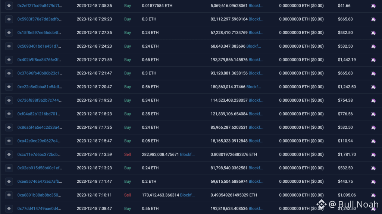Image resolution: width=382 pixels, height=214 pixels.
Task: Click the 0.493549261495329 ETH value
Action: (234, 195)
